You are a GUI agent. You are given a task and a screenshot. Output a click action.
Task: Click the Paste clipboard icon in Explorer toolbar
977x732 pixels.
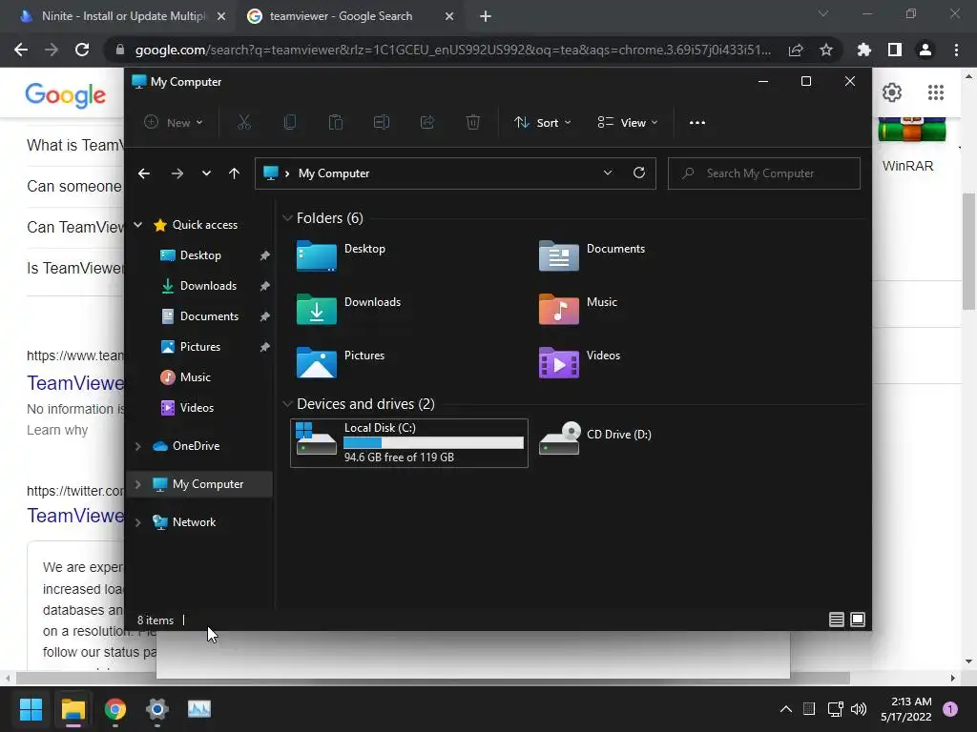coord(336,123)
